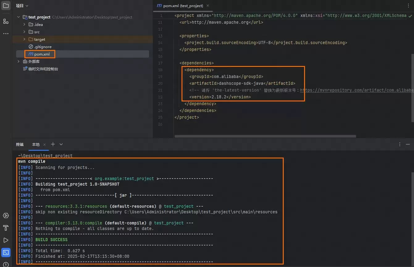This screenshot has height=267, width=414.
Task: Click the editor vertical scrollbar
Action: point(412,88)
